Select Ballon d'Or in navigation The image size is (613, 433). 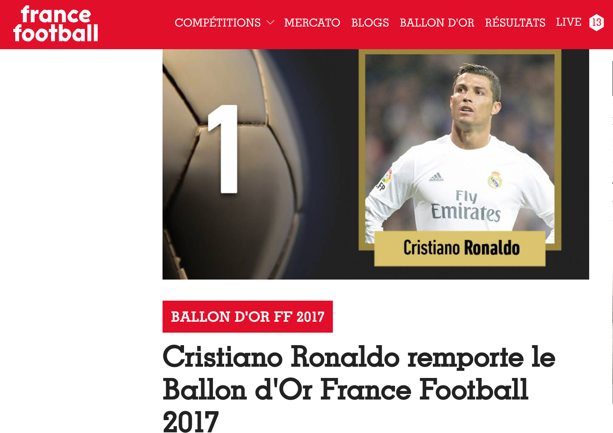[x=437, y=23]
